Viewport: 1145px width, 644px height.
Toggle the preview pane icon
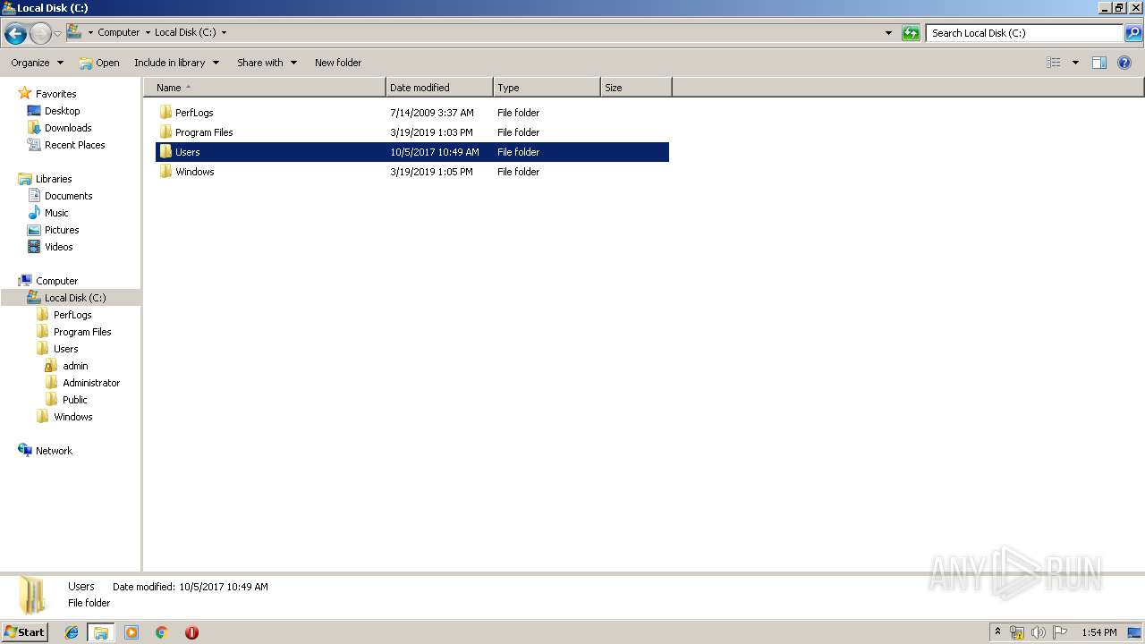pos(1099,63)
